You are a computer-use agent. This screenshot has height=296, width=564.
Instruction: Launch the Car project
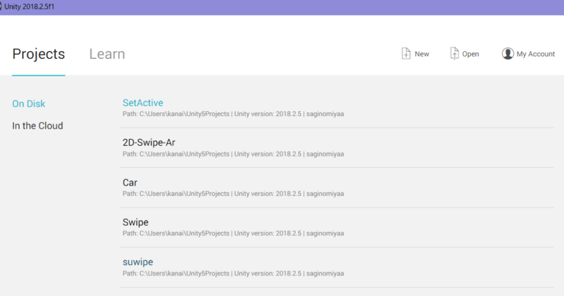coord(130,182)
